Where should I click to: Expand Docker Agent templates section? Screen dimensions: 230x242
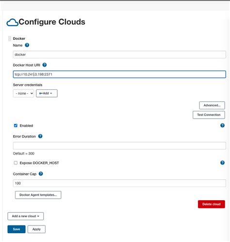(x=38, y=195)
